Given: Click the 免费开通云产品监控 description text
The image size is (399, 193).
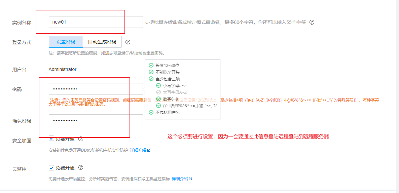Looking at the screenshot, I should 109,179.
